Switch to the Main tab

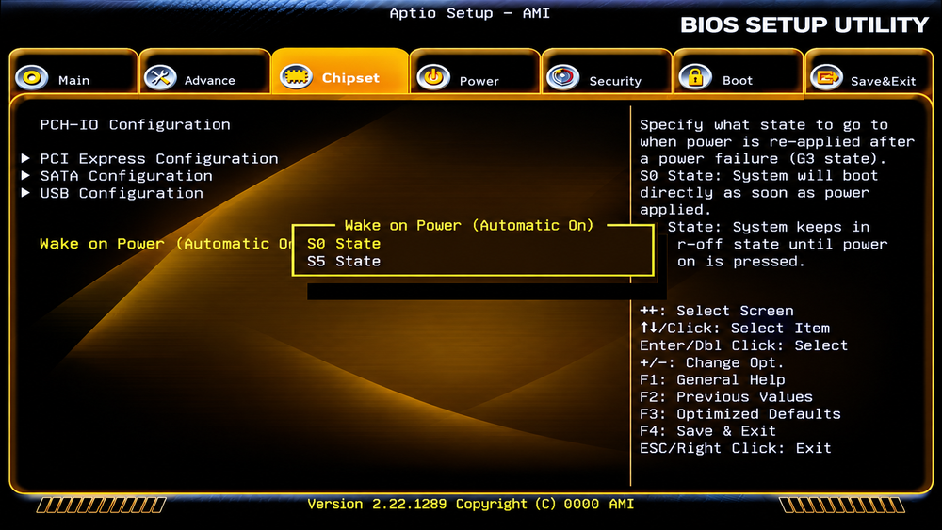(73, 72)
